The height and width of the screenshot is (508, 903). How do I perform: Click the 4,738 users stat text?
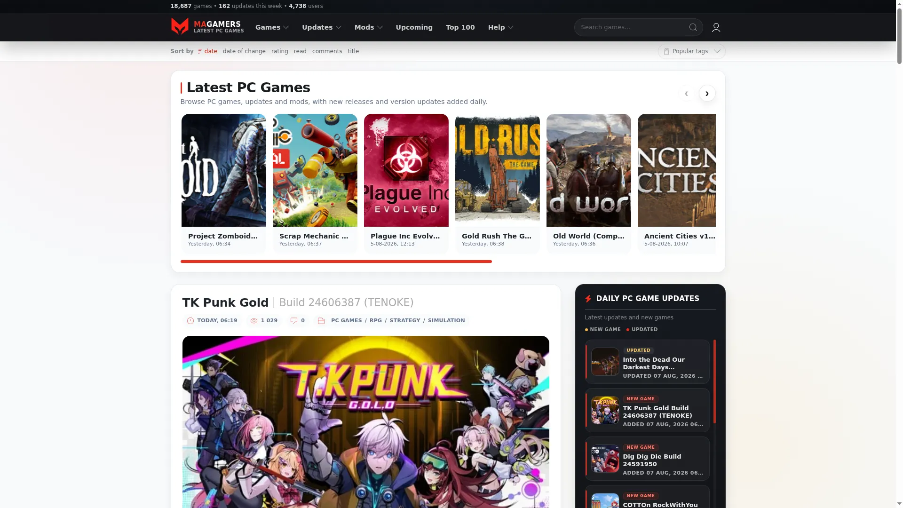(x=306, y=6)
